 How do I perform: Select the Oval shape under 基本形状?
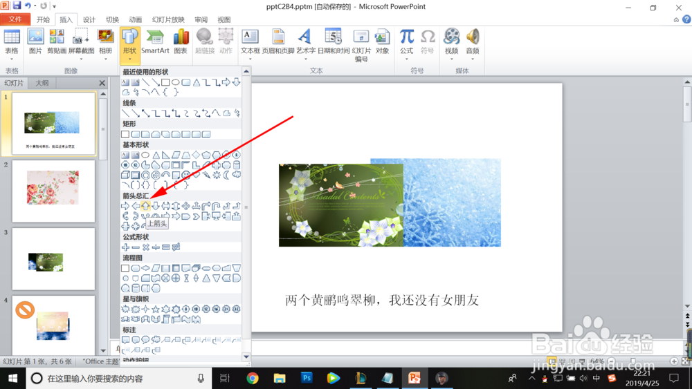(x=145, y=155)
